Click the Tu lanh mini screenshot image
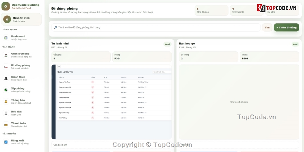The width and height of the screenshot is (304, 152). coord(111,102)
